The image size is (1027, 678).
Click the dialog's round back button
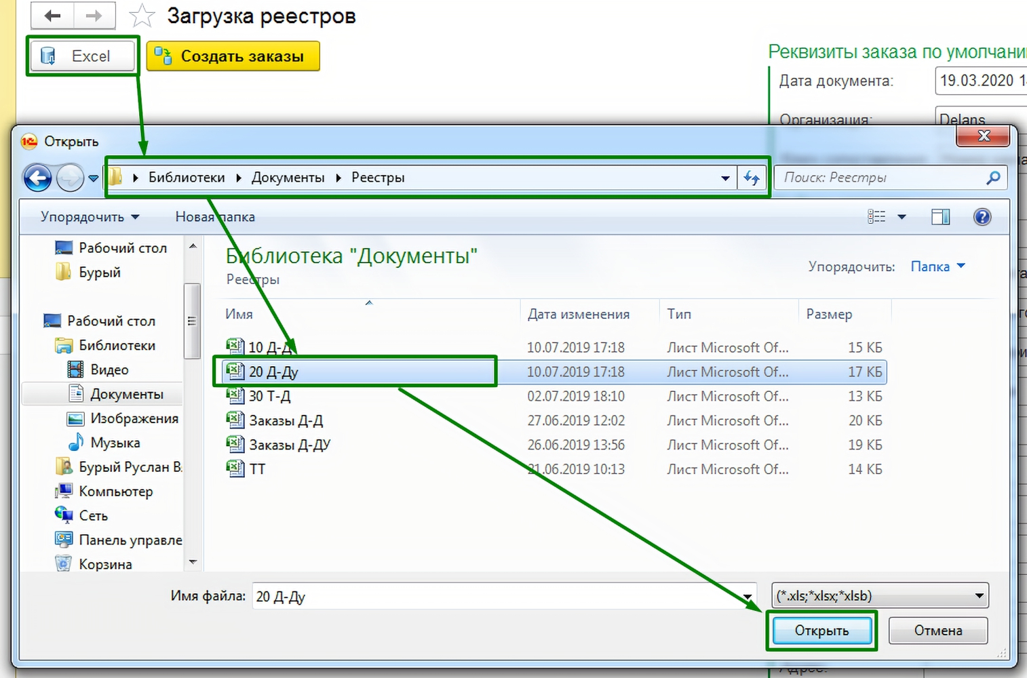tap(38, 178)
